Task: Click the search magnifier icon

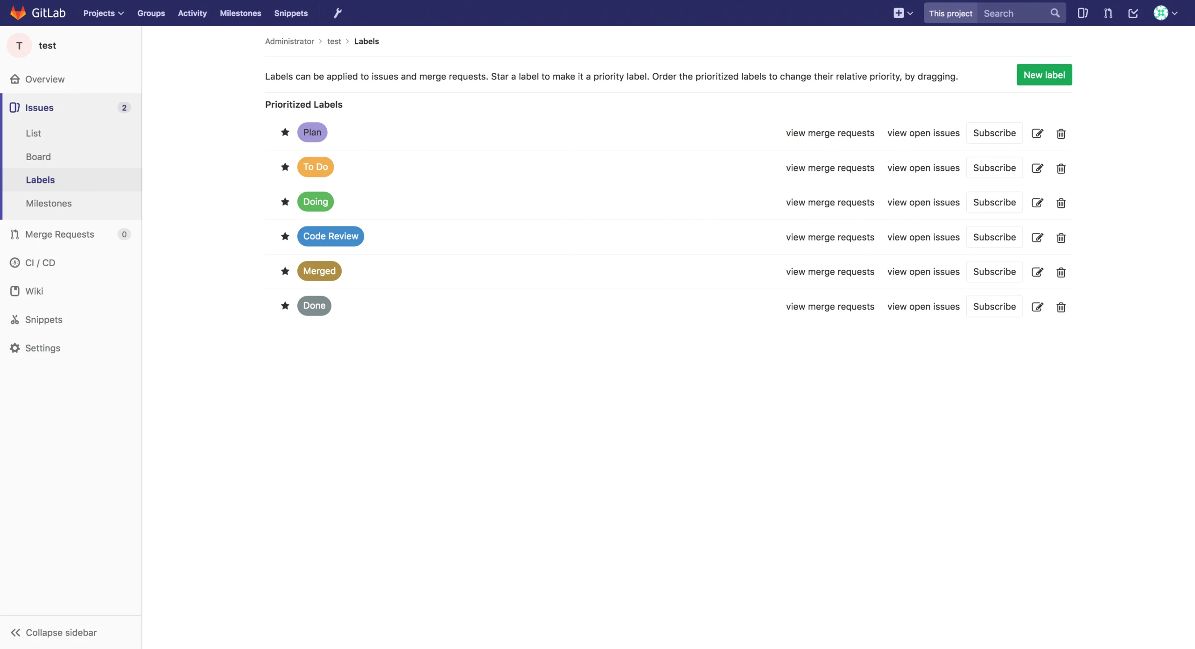Action: coord(1055,13)
